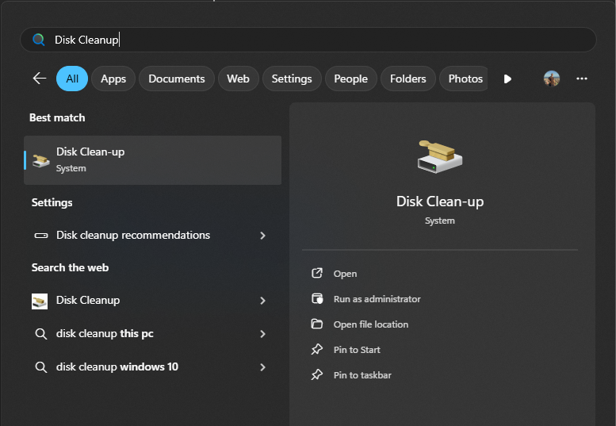Open Disk Clean-up from the right panel

(x=345, y=274)
